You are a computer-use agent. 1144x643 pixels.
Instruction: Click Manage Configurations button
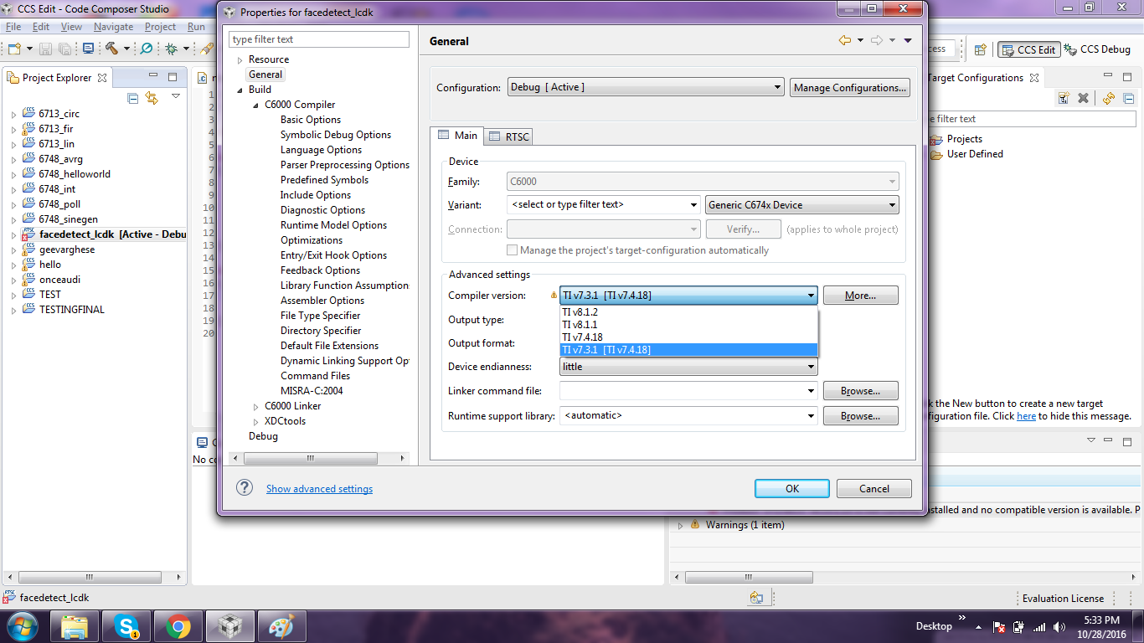(x=849, y=88)
